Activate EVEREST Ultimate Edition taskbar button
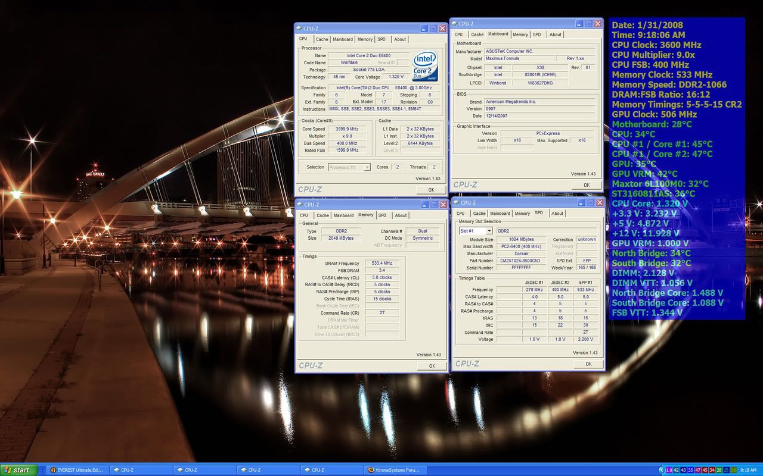 point(77,470)
